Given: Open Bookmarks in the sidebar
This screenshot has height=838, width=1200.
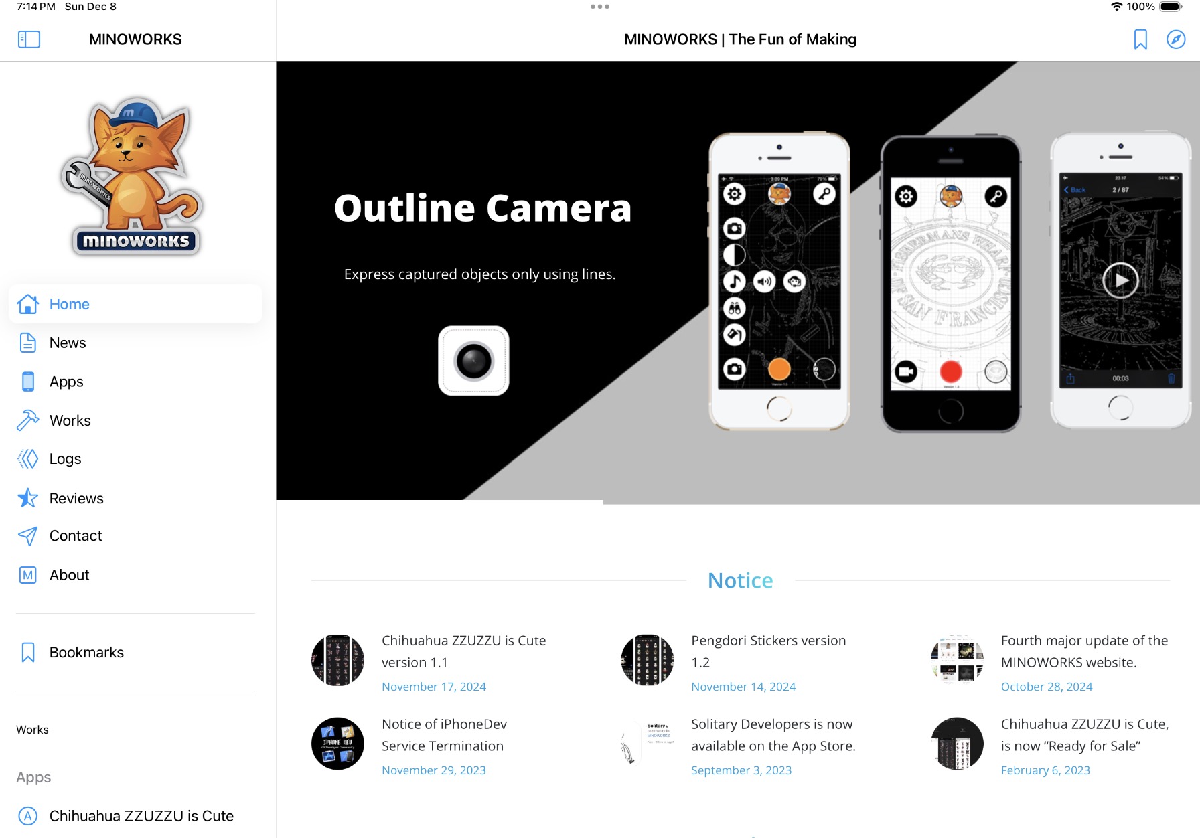Looking at the screenshot, I should coord(135,652).
